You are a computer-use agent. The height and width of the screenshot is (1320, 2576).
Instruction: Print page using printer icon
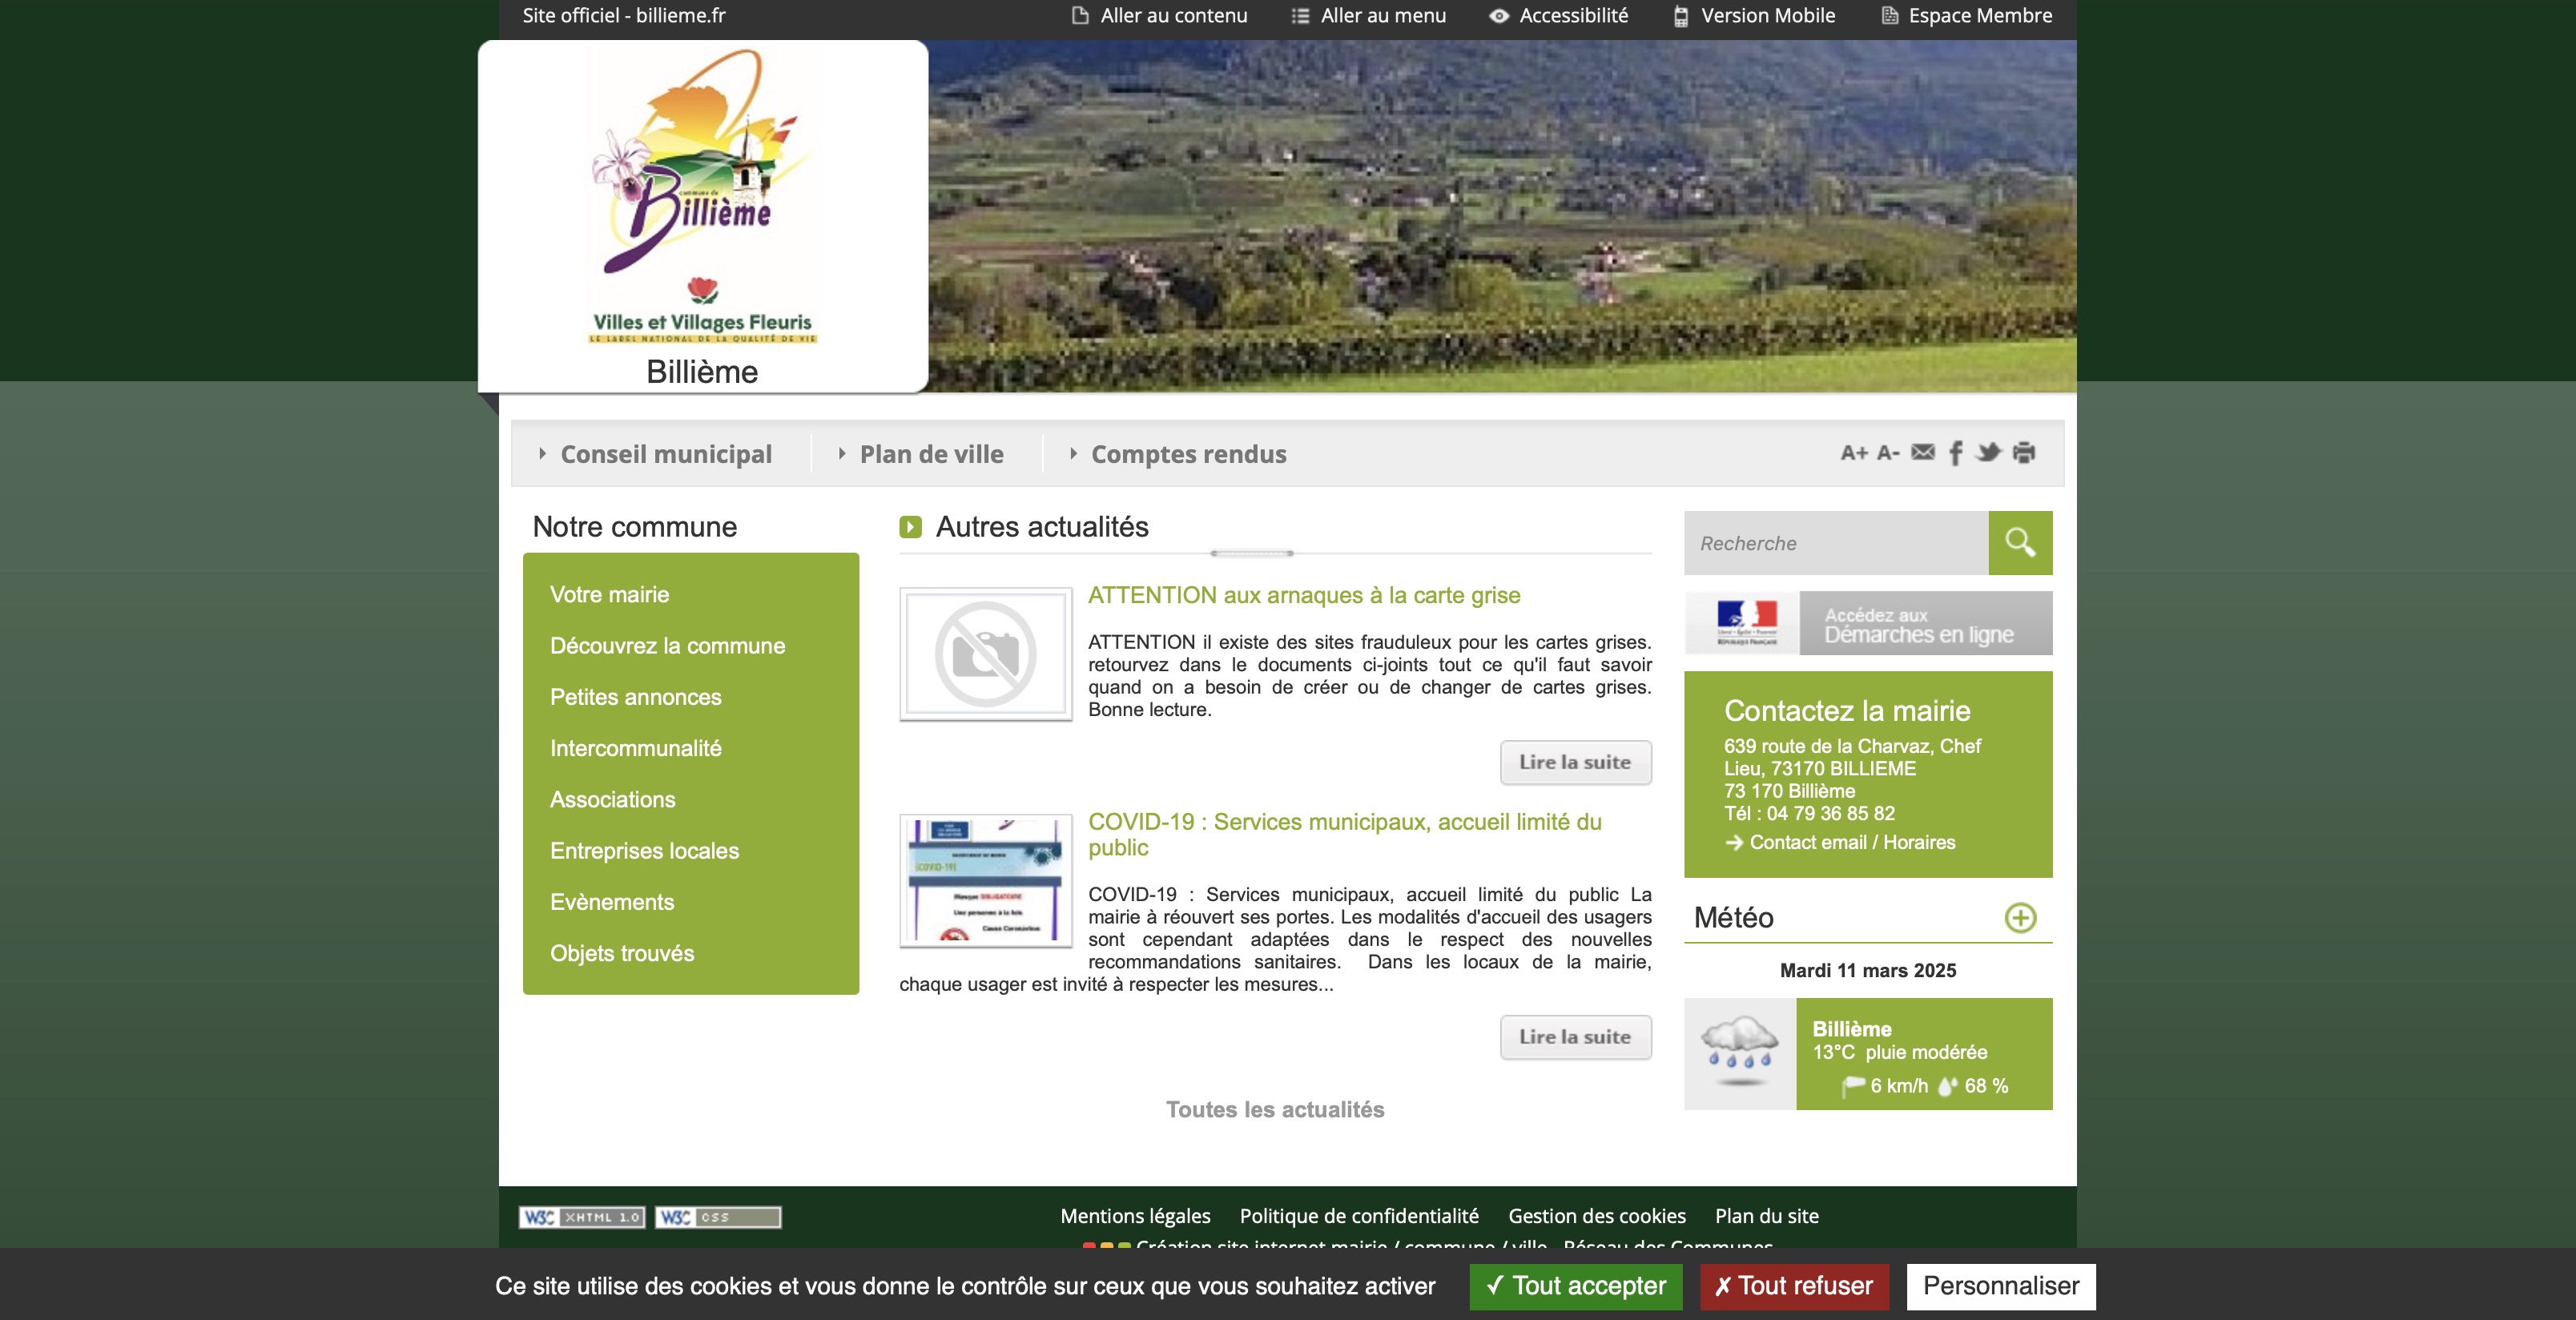(x=2024, y=453)
